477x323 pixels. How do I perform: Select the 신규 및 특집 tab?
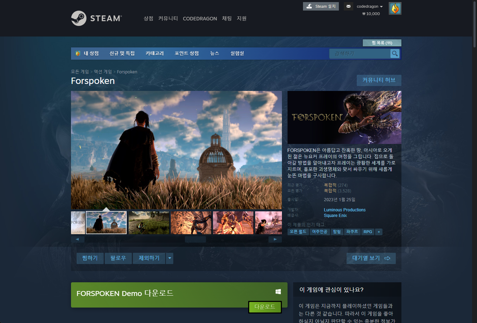coord(122,53)
